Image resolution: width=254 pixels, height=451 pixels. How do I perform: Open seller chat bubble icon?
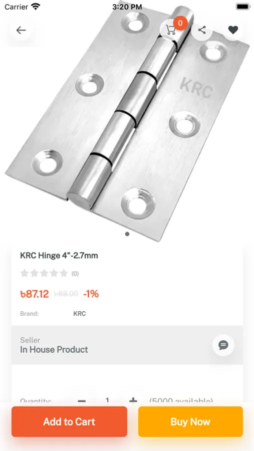[223, 345]
